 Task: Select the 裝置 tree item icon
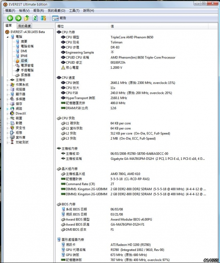12,118
